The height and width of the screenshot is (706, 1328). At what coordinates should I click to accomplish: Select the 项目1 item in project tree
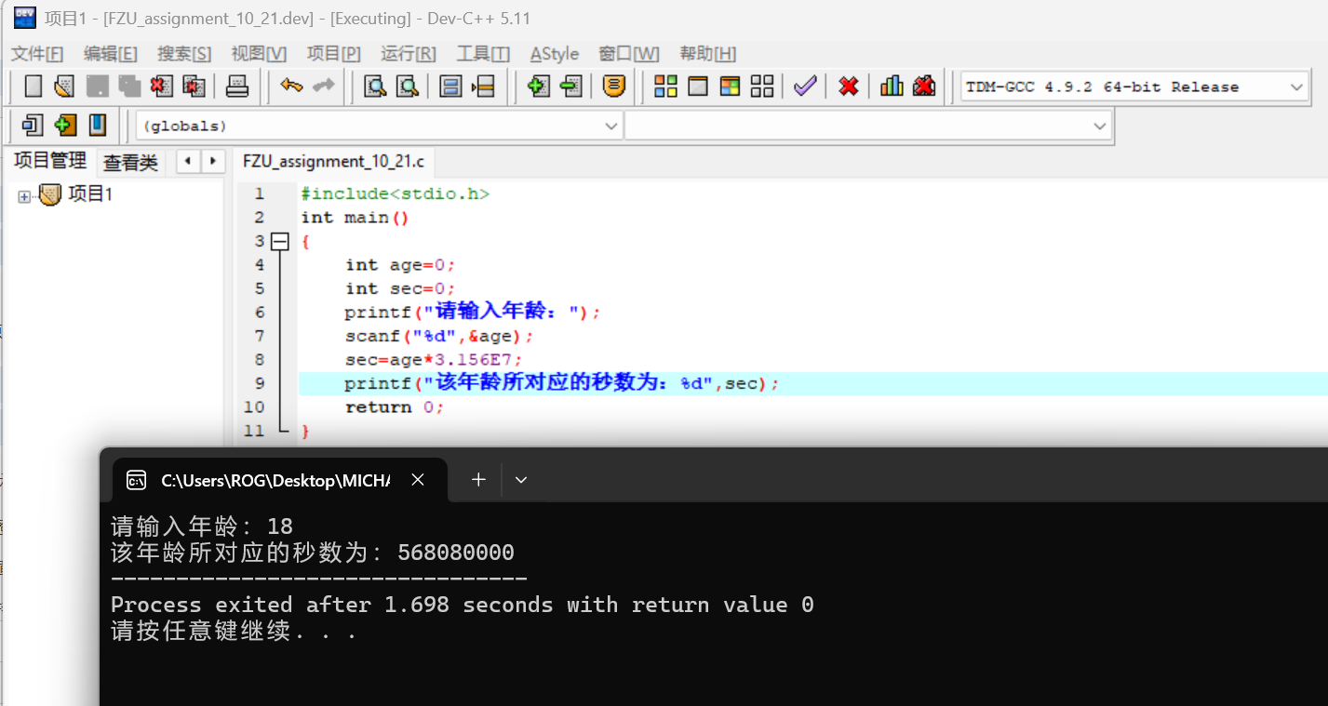coord(90,194)
